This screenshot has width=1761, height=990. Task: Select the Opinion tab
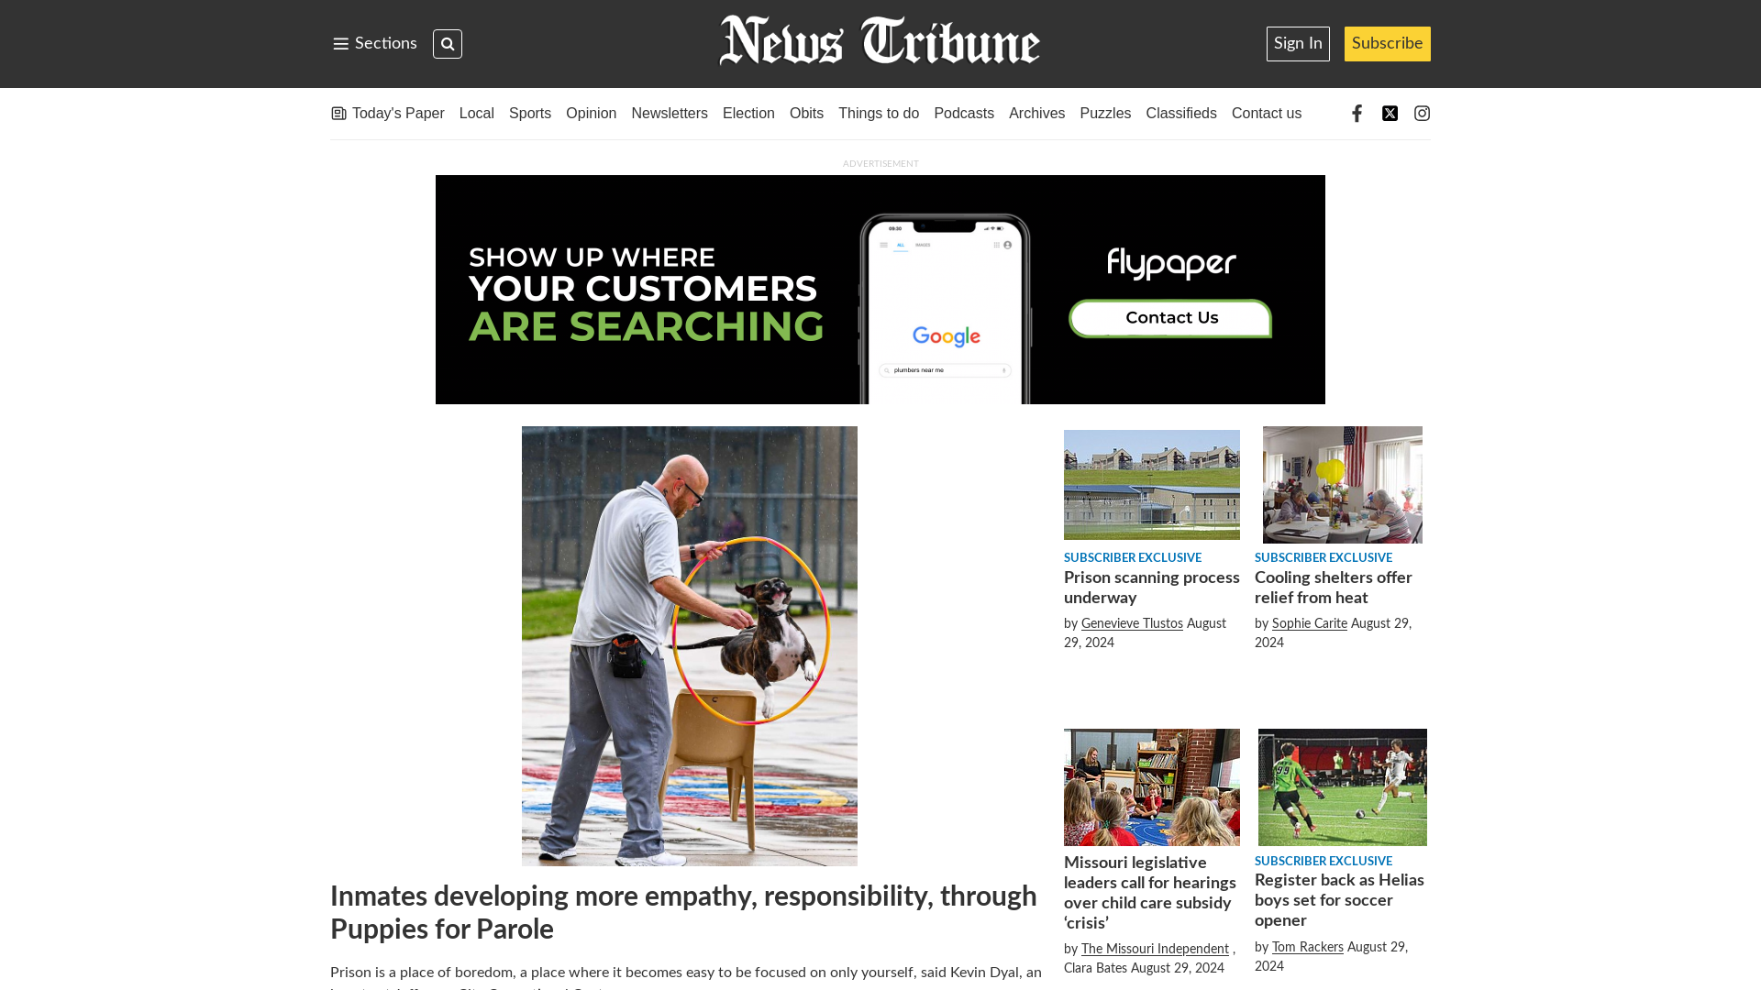click(x=591, y=113)
